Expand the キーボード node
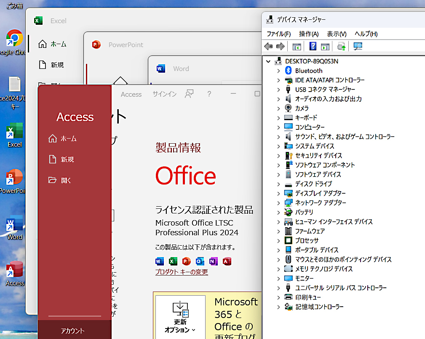425x339 pixels. [x=278, y=118]
